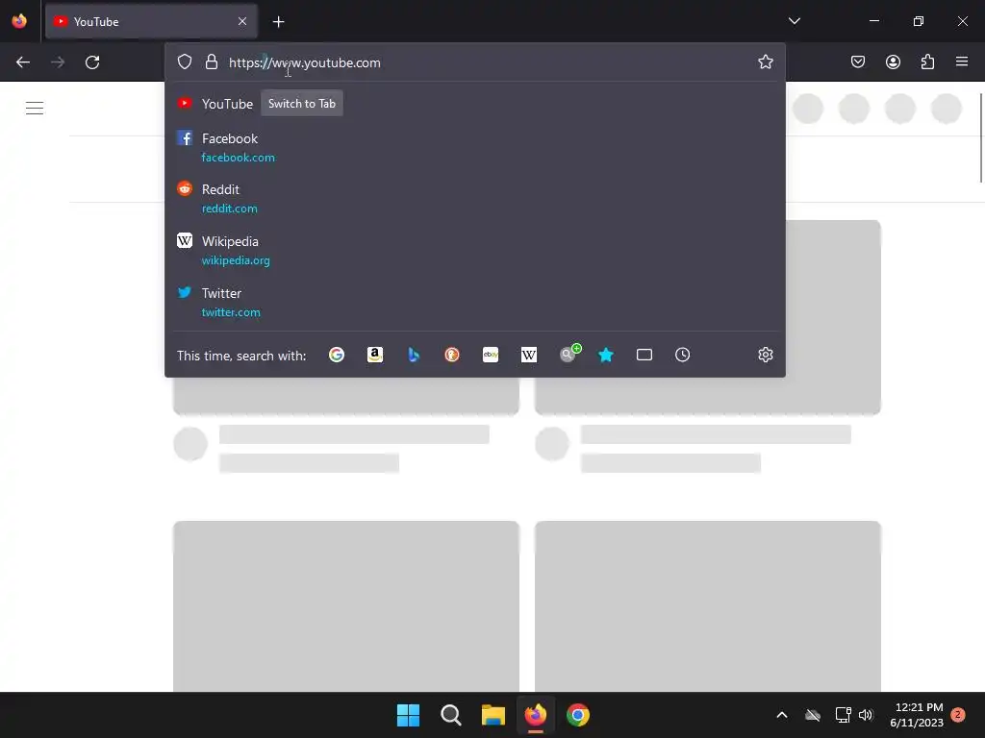Show hidden system tray icons
The image size is (985, 738).
(x=782, y=715)
